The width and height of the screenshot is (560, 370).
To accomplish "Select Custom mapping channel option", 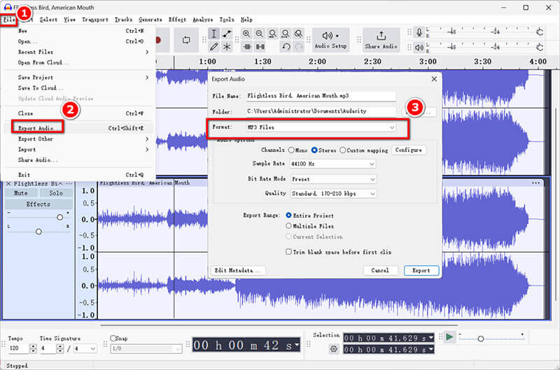I will click(343, 150).
